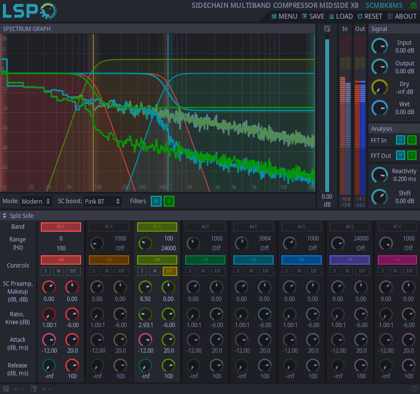Click band #4 S EXT button
Screen dimensions: 420x394
266,271
